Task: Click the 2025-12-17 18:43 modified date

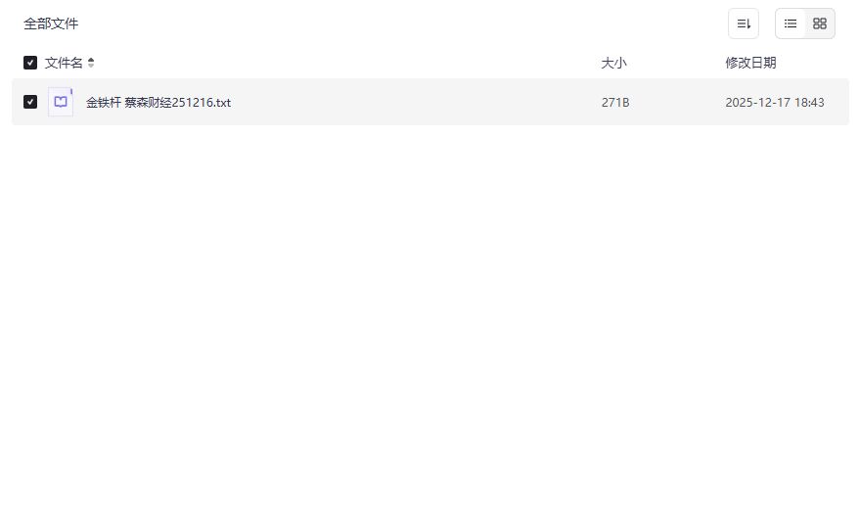Action: [x=774, y=102]
